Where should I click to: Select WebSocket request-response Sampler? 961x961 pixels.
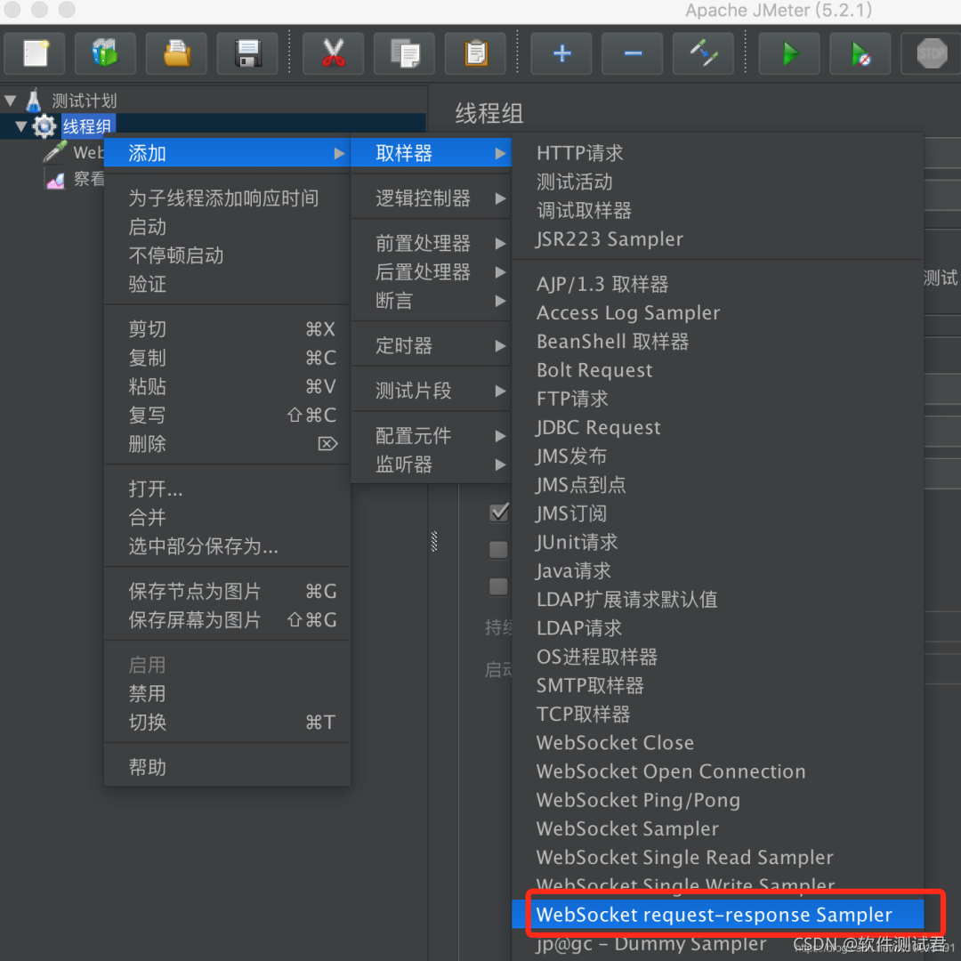(x=718, y=915)
